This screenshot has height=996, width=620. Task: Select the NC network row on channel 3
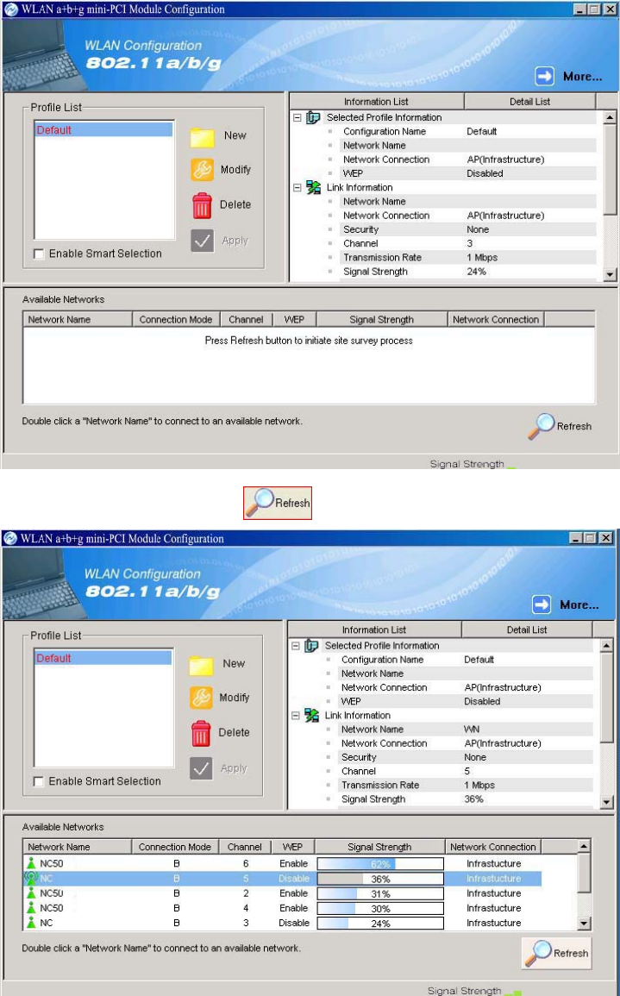pos(283,923)
